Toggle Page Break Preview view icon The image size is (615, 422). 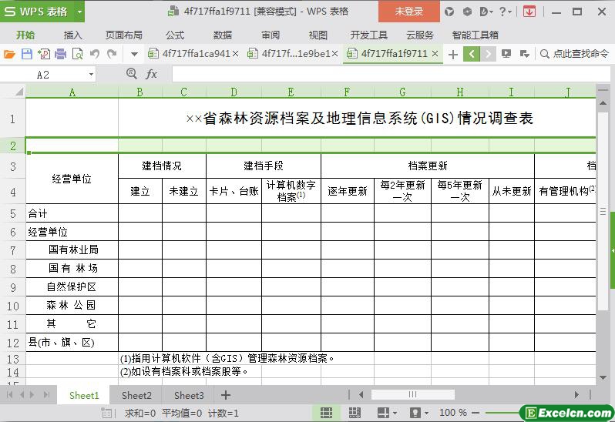click(355, 413)
